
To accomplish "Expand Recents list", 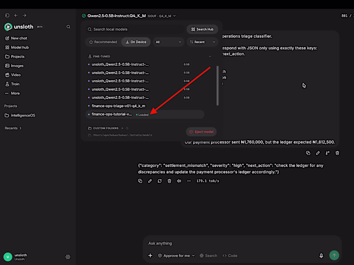I will [13, 128].
